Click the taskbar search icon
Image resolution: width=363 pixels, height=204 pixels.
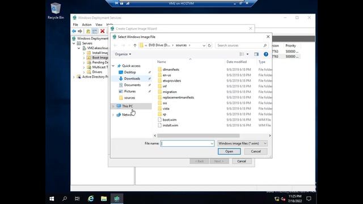[65, 198]
